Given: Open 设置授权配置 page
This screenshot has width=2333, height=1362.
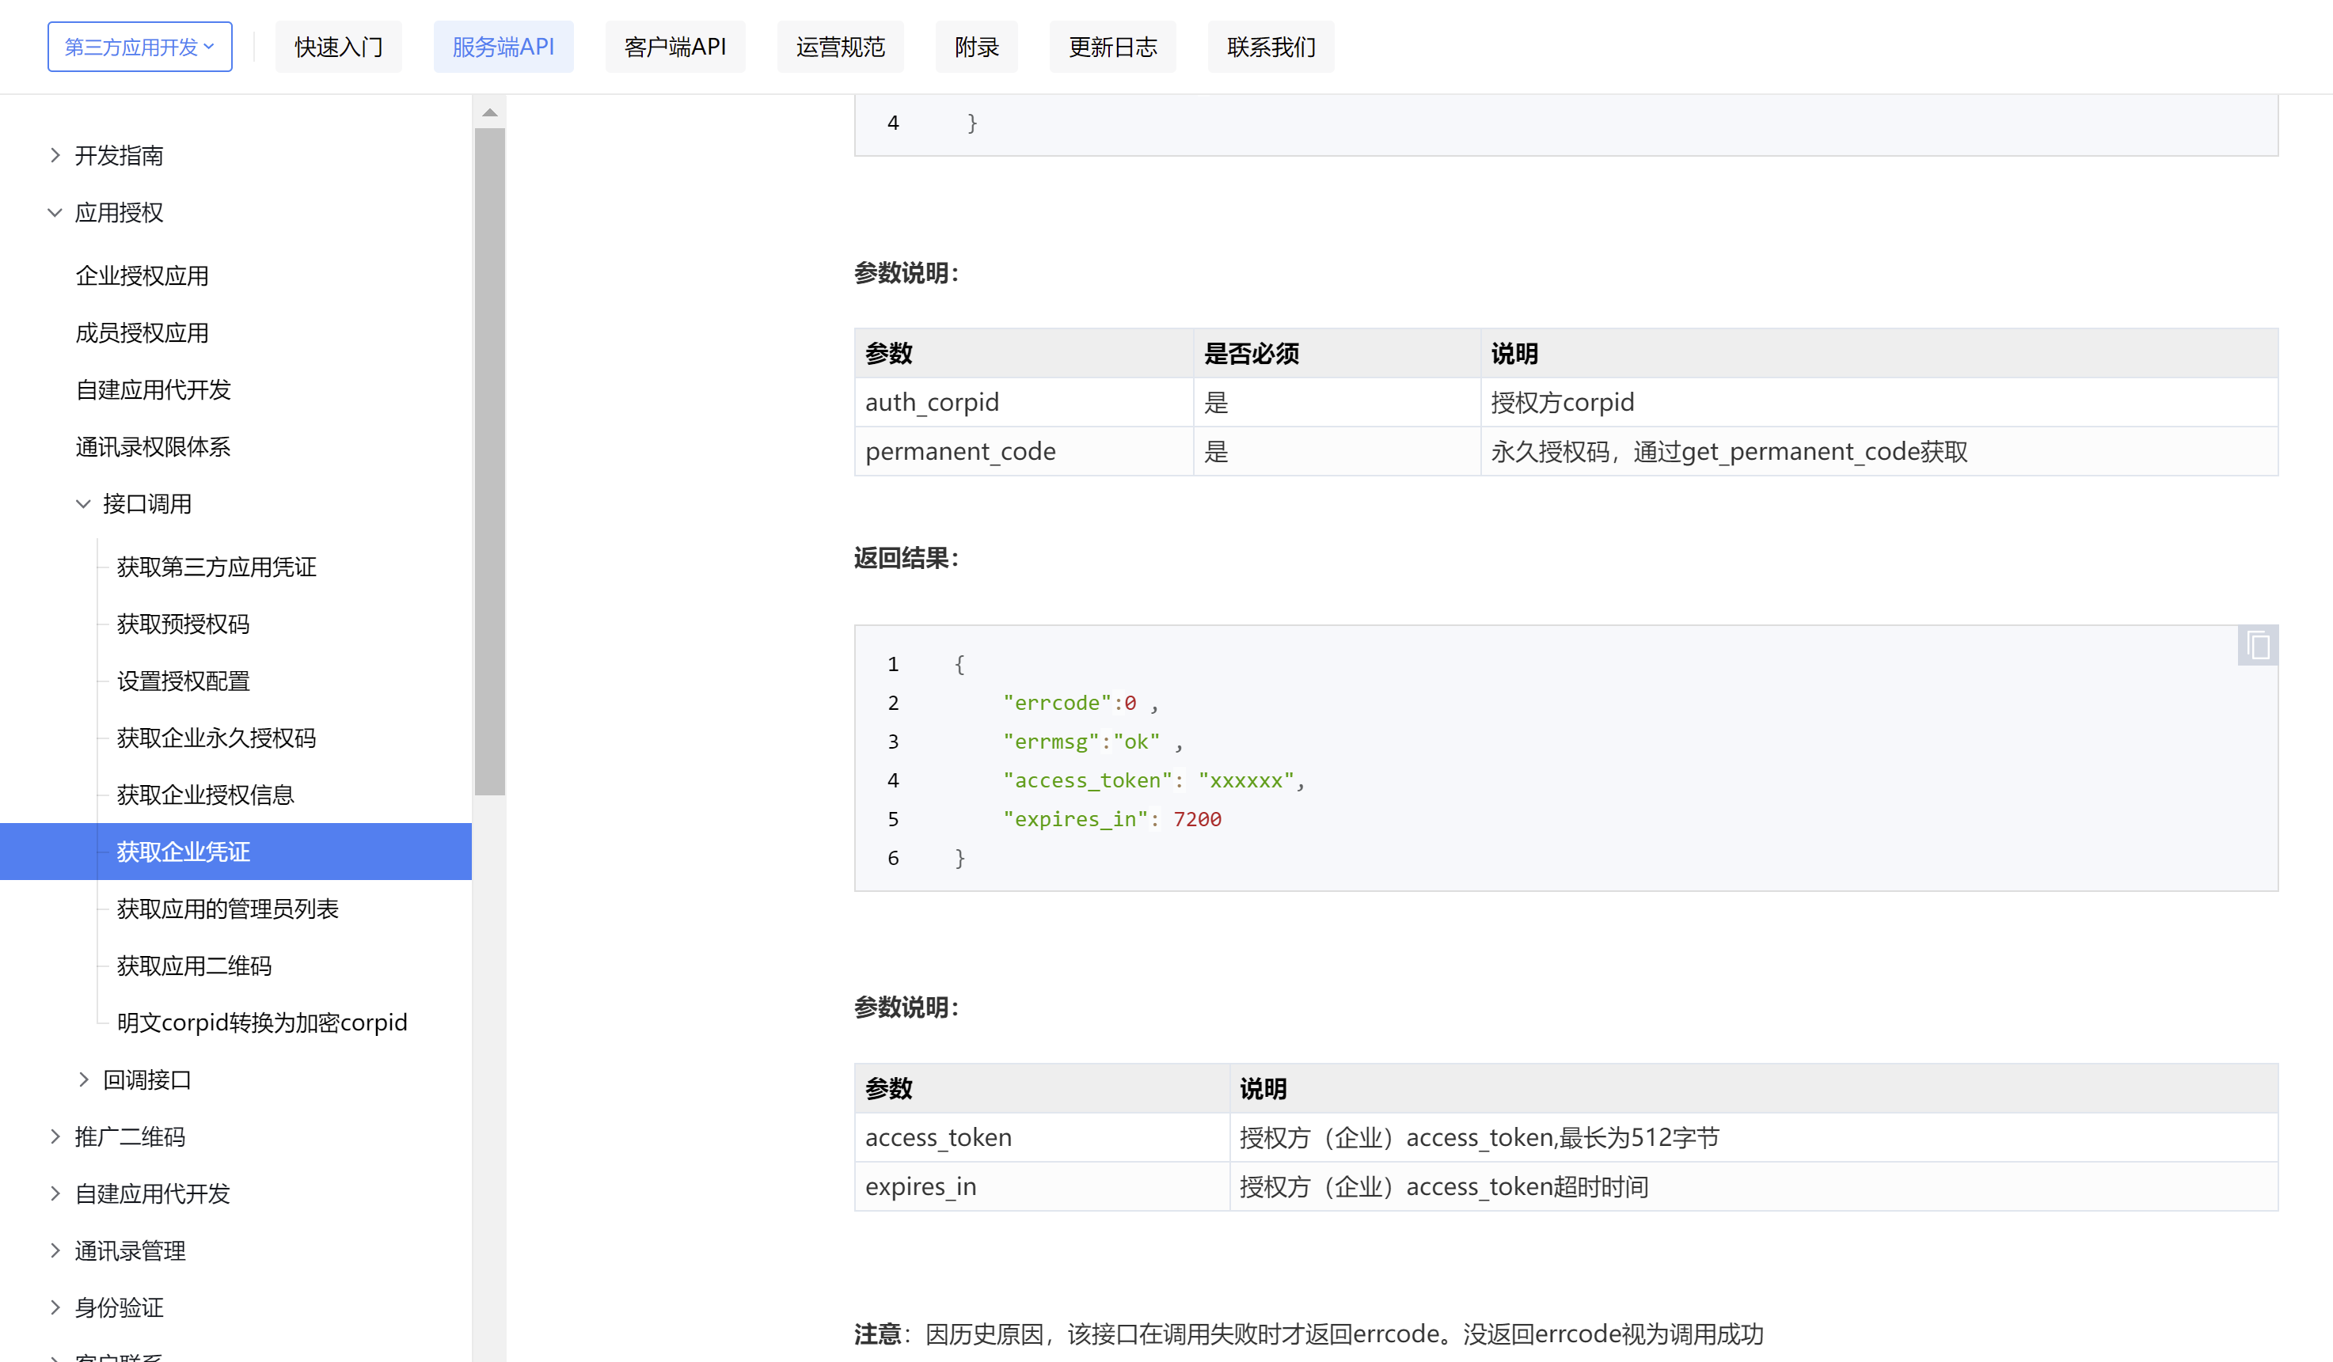Looking at the screenshot, I should [184, 681].
